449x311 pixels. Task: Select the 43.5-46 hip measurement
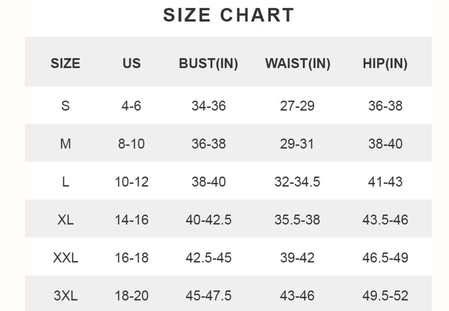coord(385,220)
